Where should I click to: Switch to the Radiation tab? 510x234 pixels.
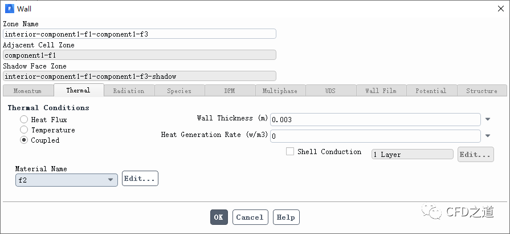[x=128, y=91]
